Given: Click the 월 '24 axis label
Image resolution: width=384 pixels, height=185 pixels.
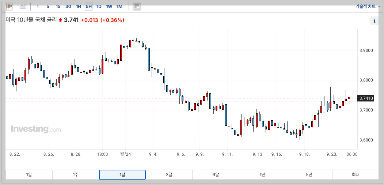Looking at the screenshot, I should [125, 155].
